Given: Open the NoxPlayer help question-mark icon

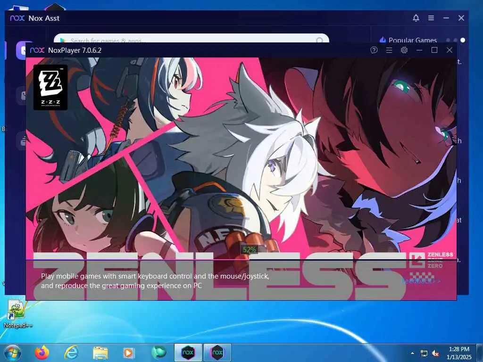Looking at the screenshot, I should [374, 50].
